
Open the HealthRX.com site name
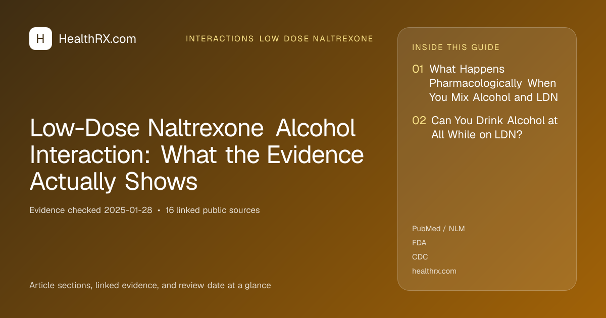coord(97,39)
